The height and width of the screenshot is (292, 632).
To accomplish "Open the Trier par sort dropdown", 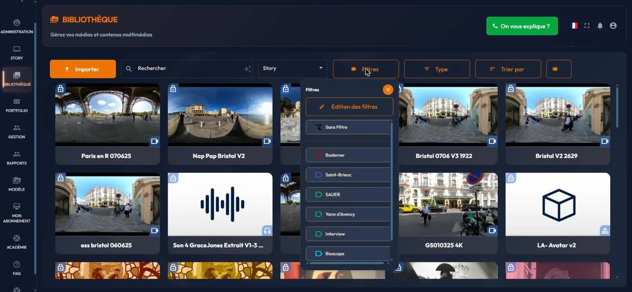I will (x=508, y=69).
